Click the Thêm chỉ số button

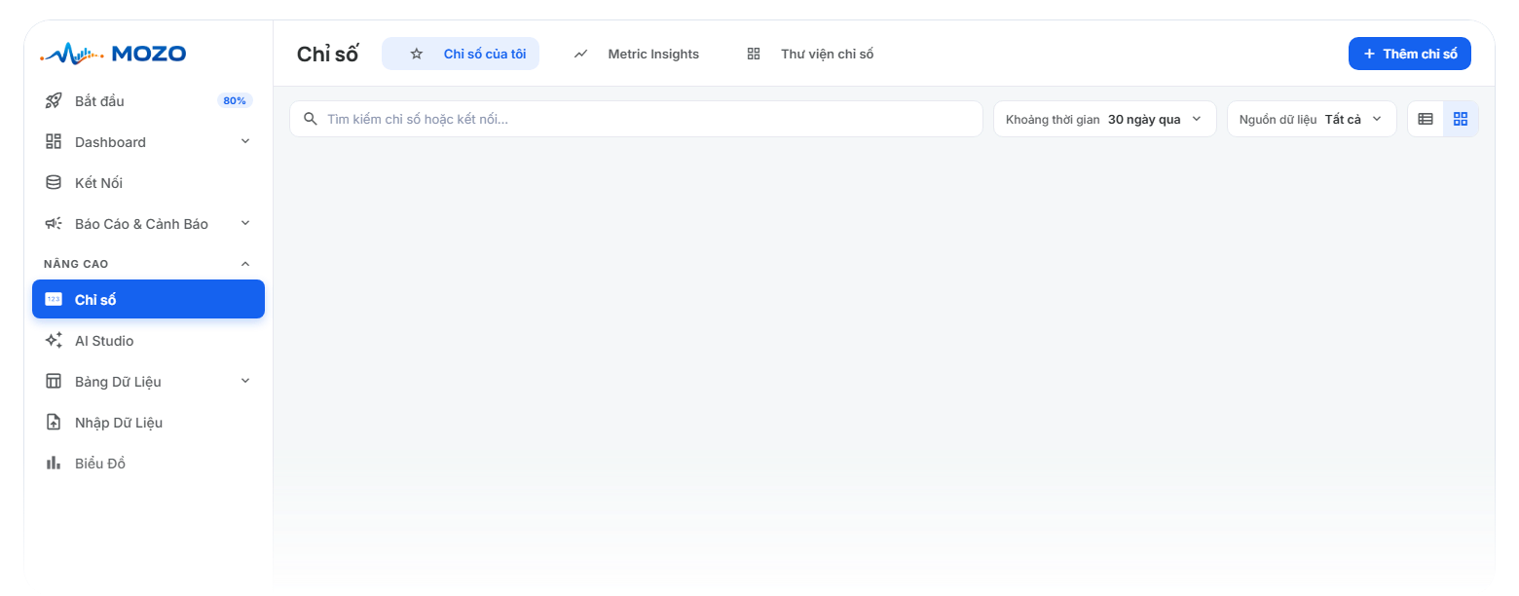(x=1410, y=54)
